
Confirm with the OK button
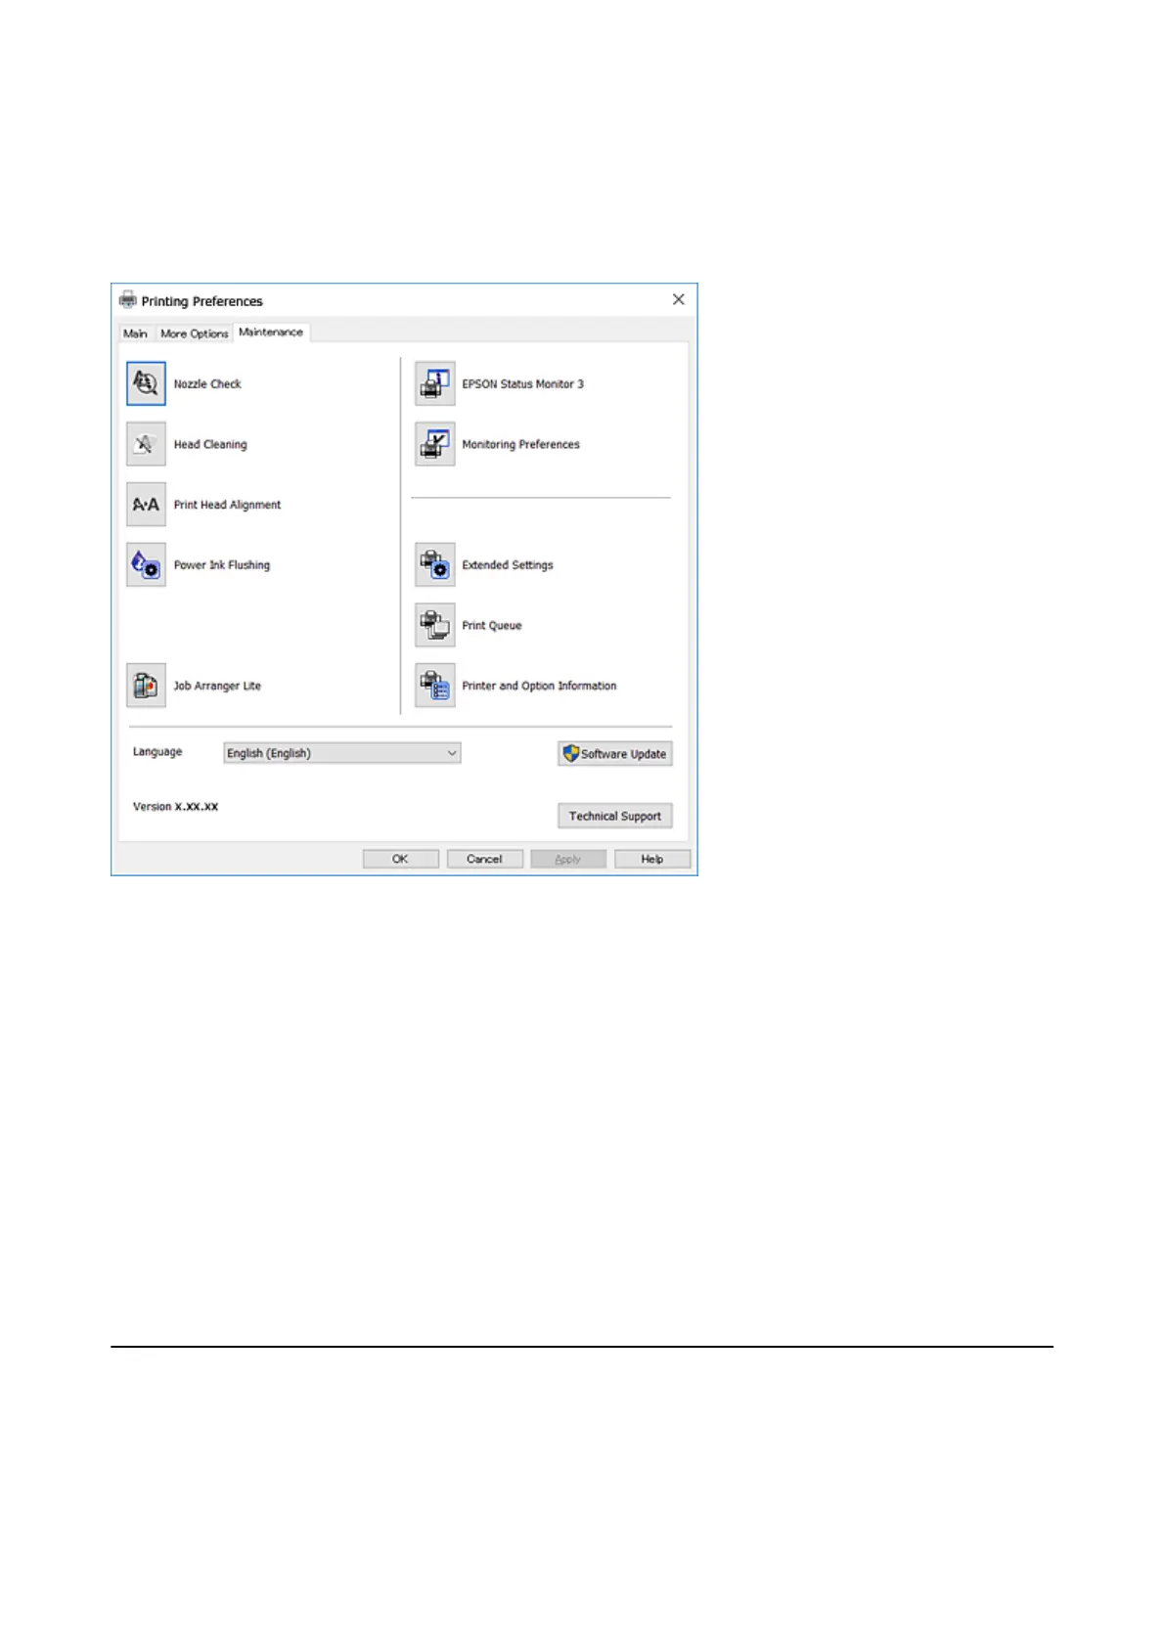tap(400, 859)
